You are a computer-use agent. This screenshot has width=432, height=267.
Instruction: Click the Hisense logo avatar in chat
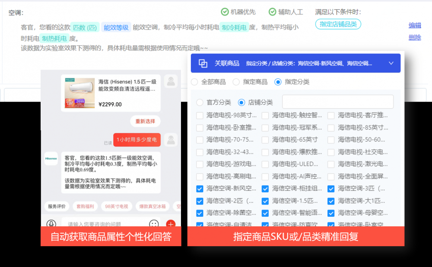pos(51,158)
